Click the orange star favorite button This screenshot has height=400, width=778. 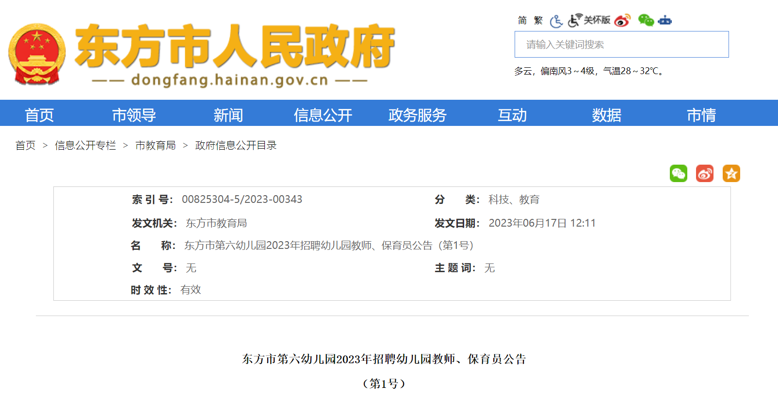click(731, 173)
